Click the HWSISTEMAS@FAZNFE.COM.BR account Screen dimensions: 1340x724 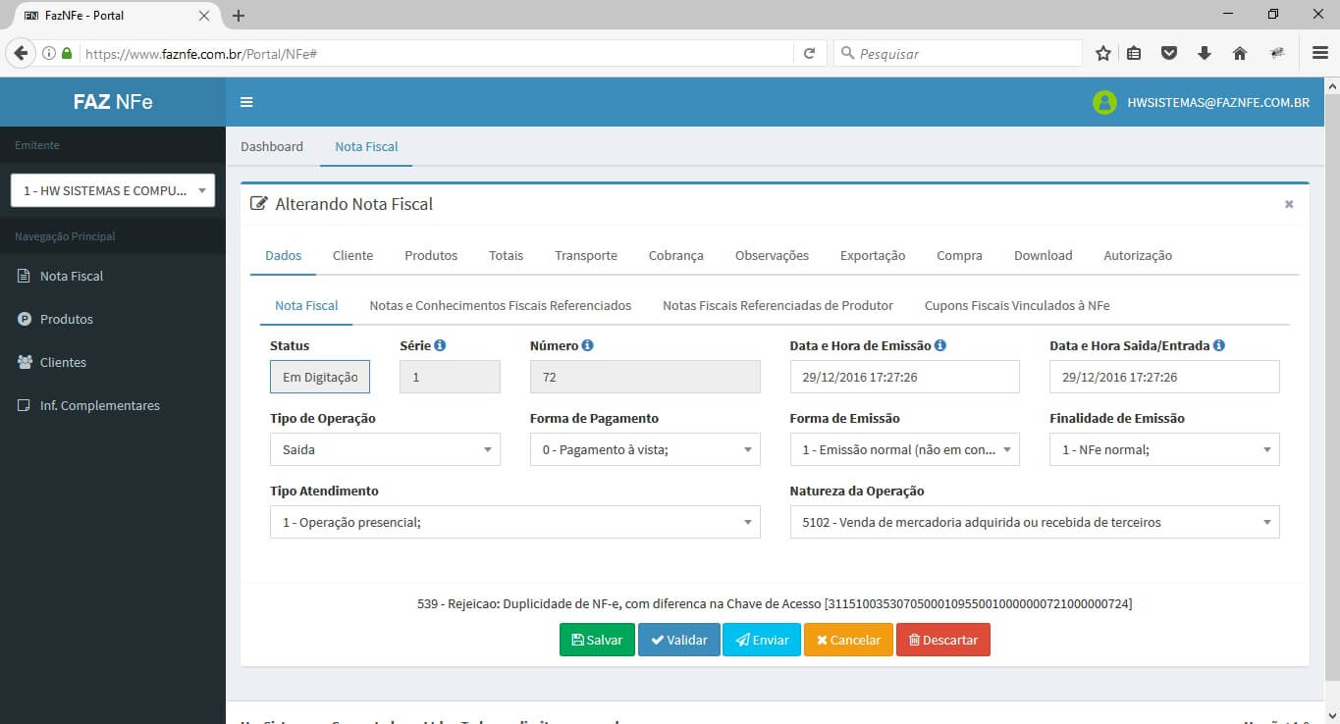pyautogui.click(x=1218, y=102)
